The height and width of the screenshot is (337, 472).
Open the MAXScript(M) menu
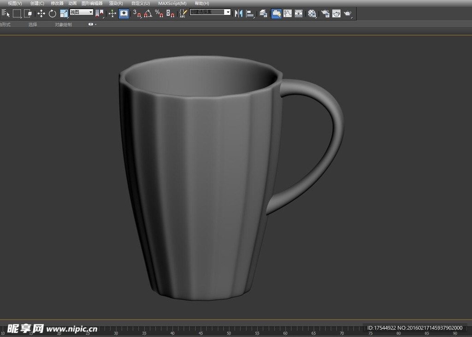172,3
